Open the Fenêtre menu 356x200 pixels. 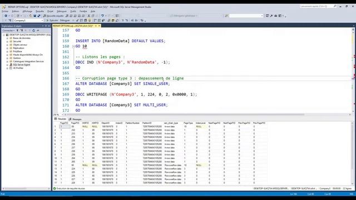coord(83,11)
